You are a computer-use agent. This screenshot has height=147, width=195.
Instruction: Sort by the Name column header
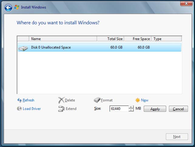[63, 39]
